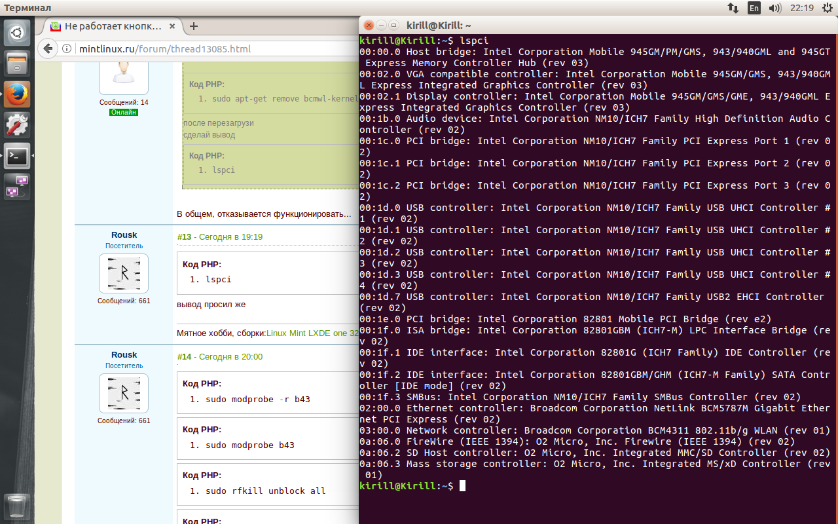Viewport: 838px width, 524px height.
Task: Open the remote desktop viewer launcher icon
Action: pos(17,187)
